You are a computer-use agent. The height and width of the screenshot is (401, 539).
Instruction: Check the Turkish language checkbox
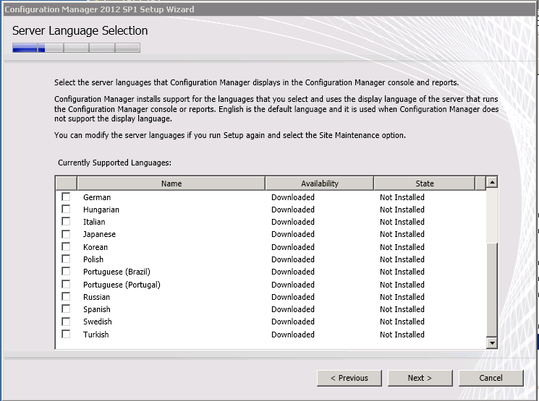pos(67,335)
